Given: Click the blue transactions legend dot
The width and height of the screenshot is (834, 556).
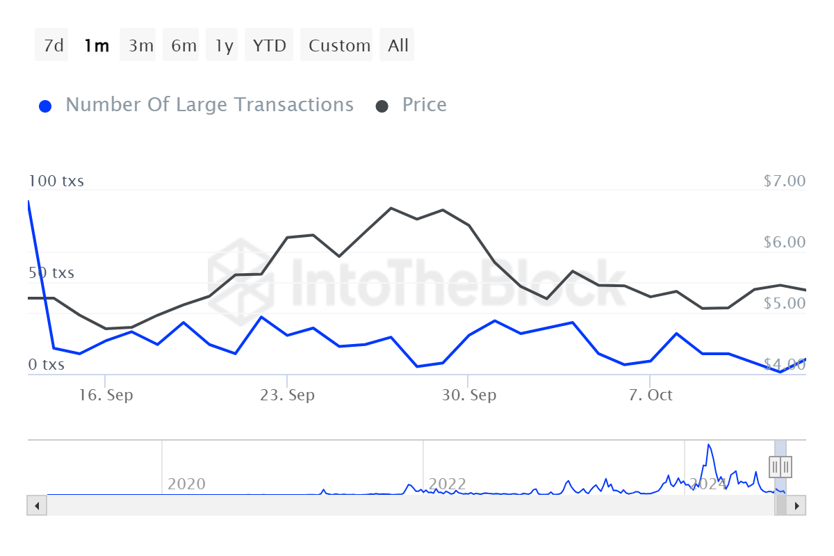Looking at the screenshot, I should coord(46,106).
